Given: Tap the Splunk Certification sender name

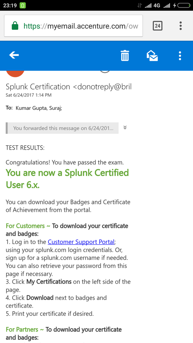Looking at the screenshot, I should coord(38,87).
